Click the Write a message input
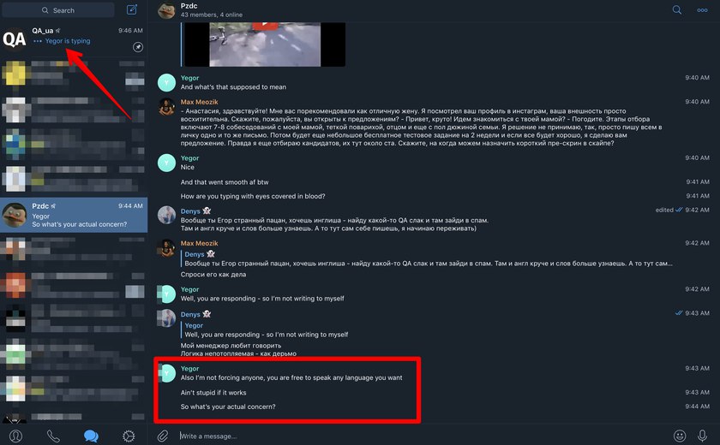 click(423, 436)
